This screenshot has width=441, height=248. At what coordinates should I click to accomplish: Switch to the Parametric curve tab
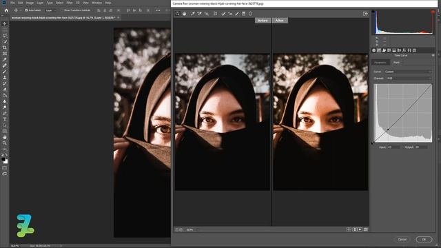(380, 63)
